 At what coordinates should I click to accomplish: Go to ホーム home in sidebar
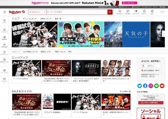4,21
